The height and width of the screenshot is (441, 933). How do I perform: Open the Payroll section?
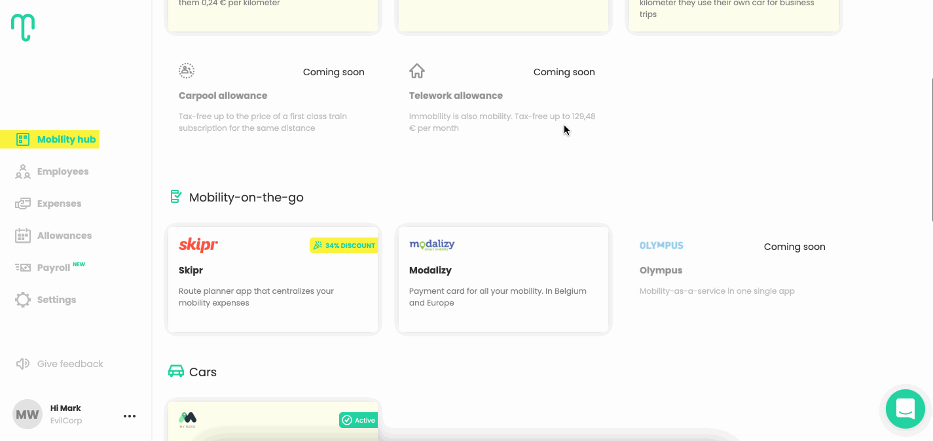(x=54, y=268)
